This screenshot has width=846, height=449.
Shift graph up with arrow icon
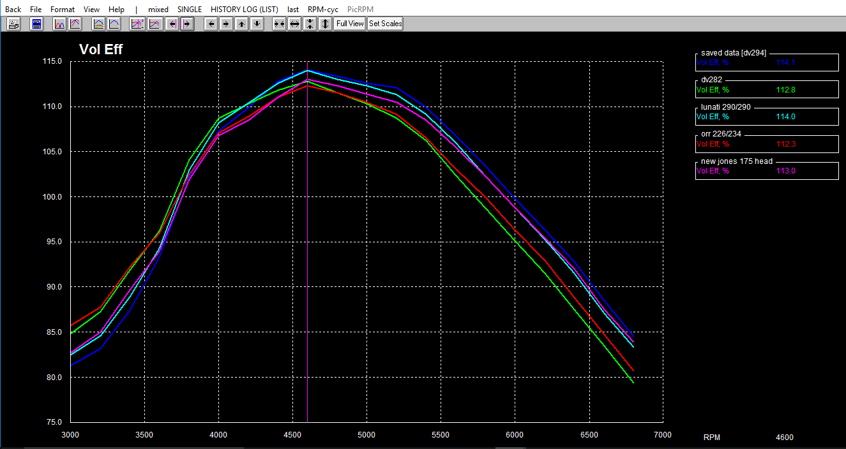241,24
